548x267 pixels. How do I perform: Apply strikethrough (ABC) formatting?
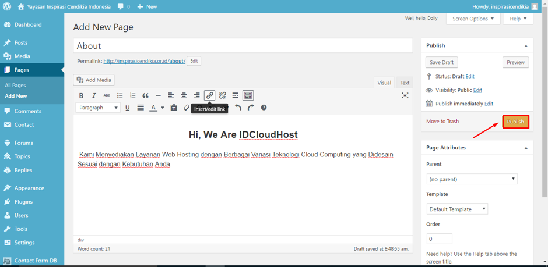[x=107, y=96]
